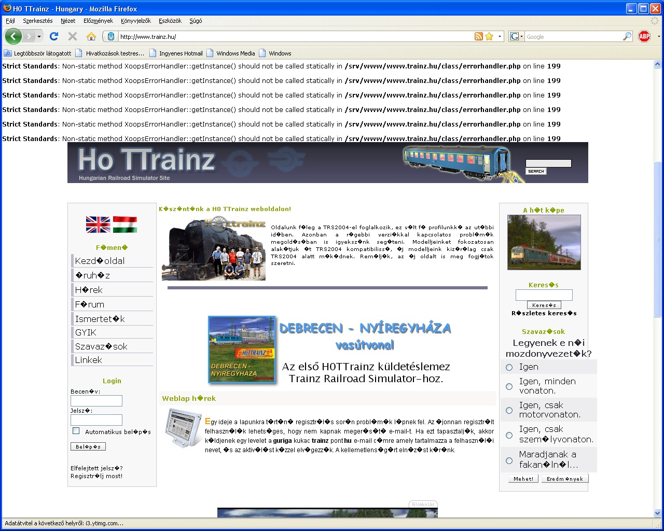Image resolution: width=664 pixels, height=531 pixels.
Task: Click the SEARCH button in banner
Action: [536, 171]
